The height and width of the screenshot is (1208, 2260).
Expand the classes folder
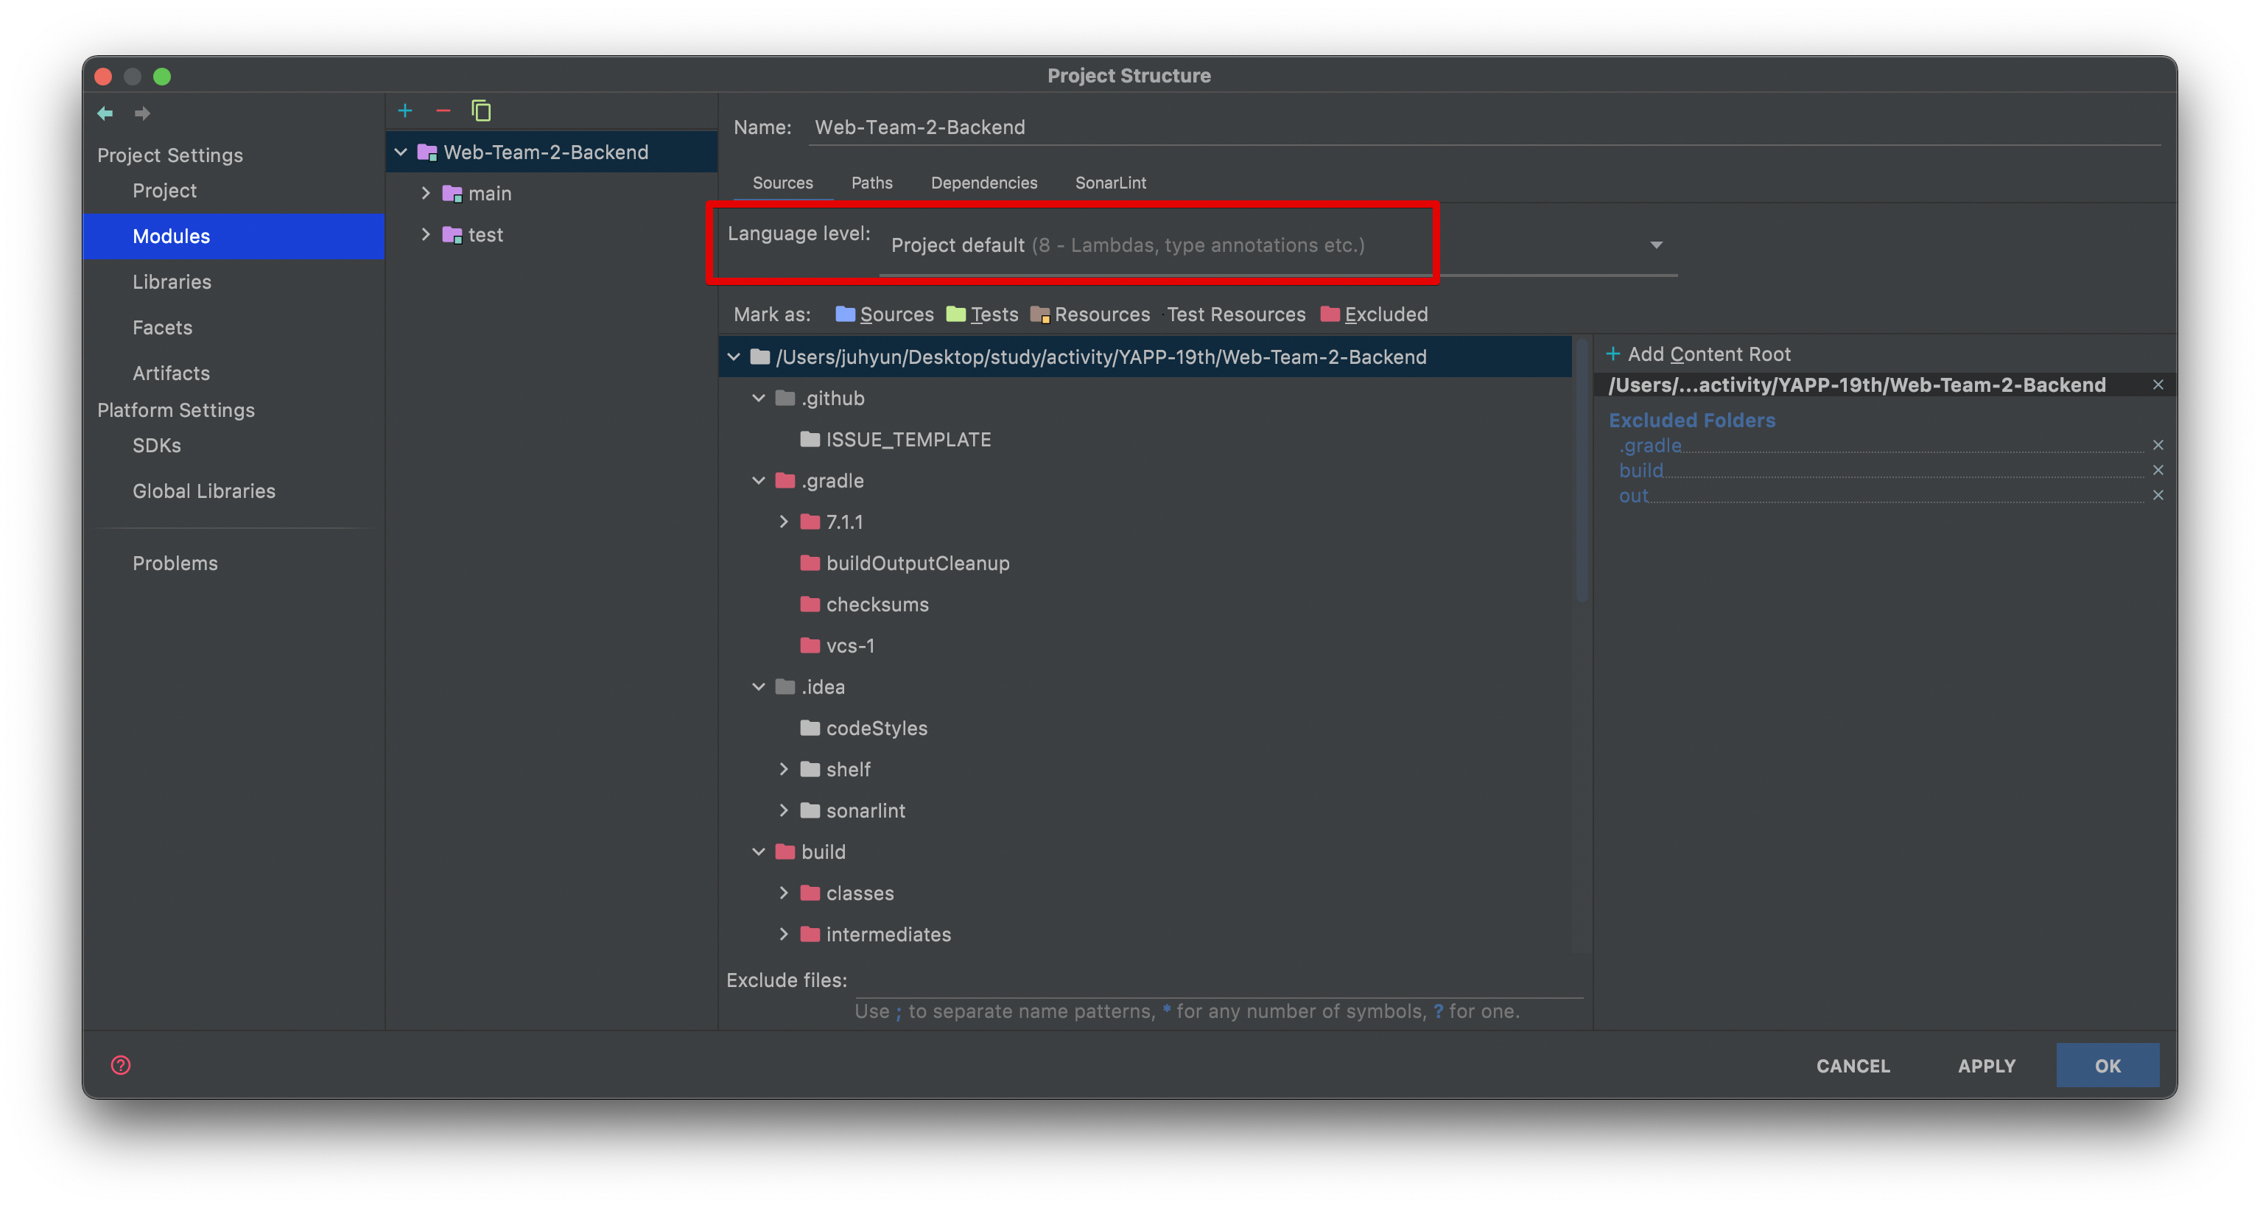[x=784, y=893]
